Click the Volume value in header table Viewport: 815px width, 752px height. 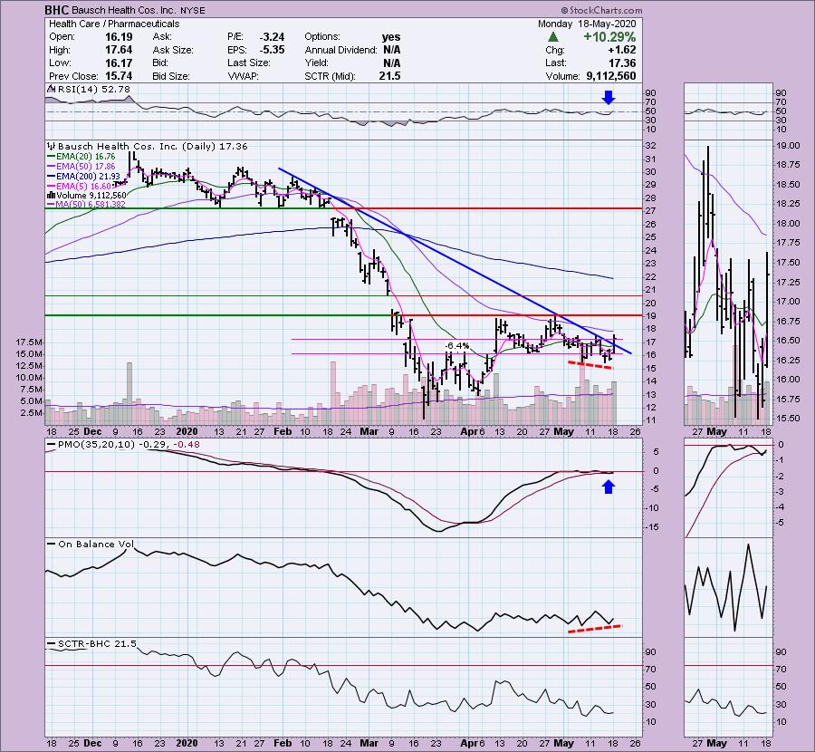click(x=610, y=76)
